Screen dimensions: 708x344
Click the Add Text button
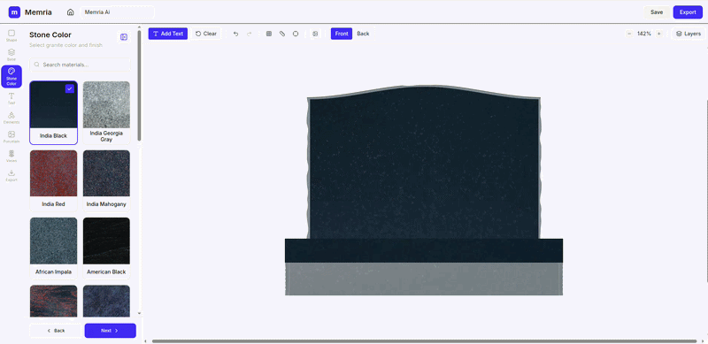click(168, 34)
